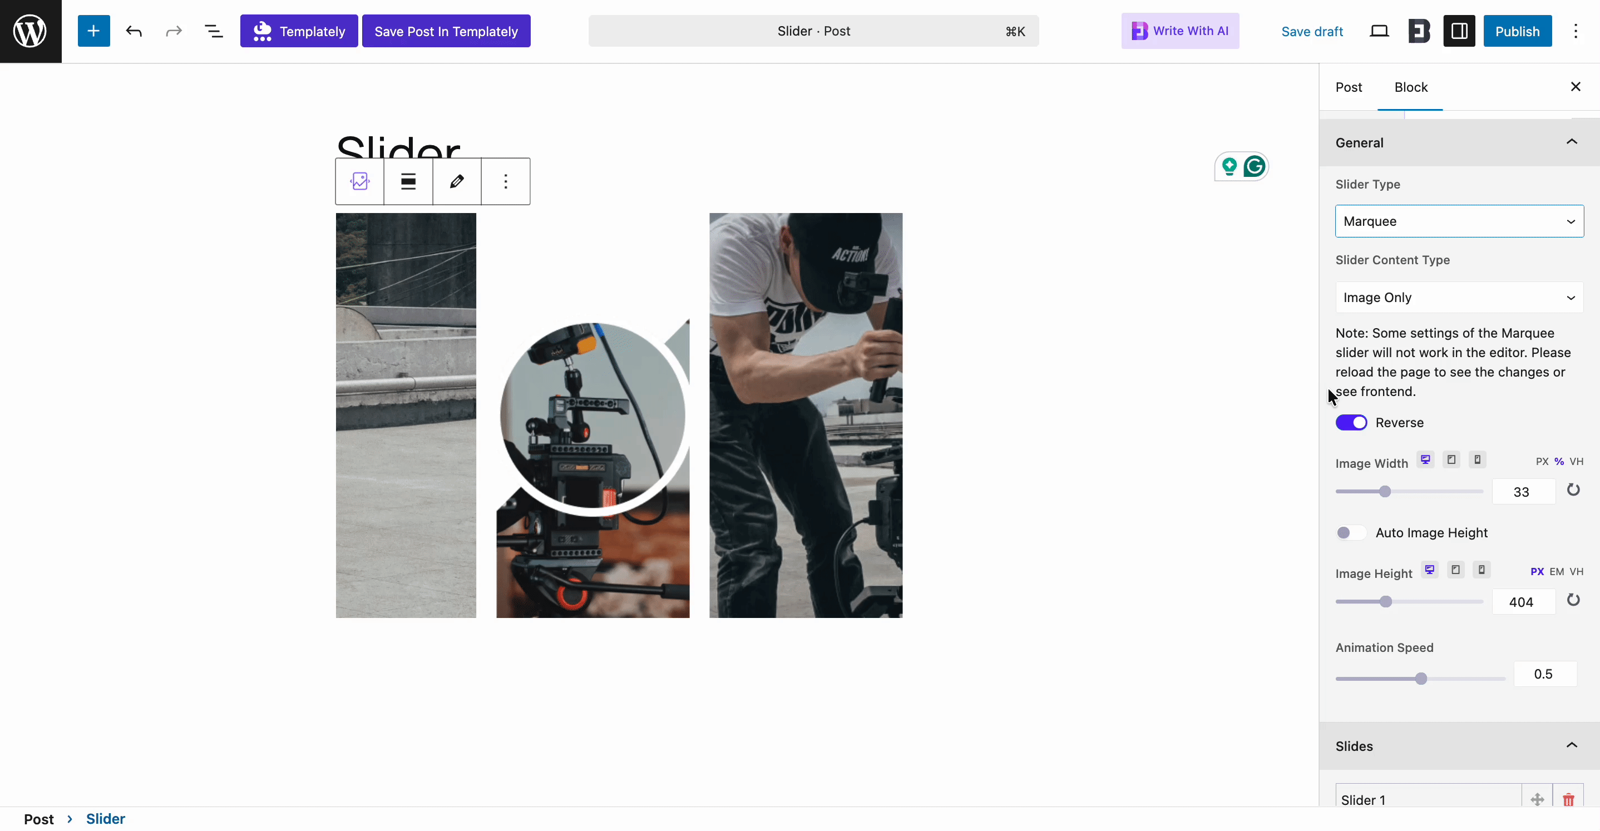1600x831 pixels.
Task: Reset the Image Width value
Action: coord(1573,490)
